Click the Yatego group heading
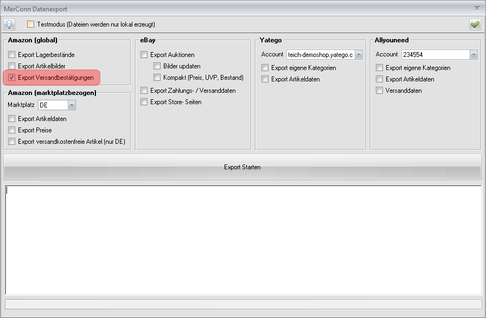This screenshot has width=486, height=318. pos(271,40)
